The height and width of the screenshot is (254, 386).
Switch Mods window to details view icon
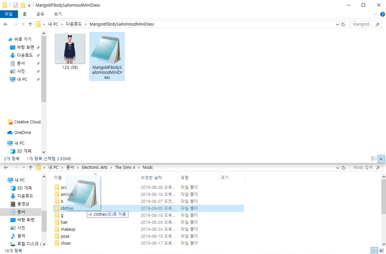click(374, 251)
